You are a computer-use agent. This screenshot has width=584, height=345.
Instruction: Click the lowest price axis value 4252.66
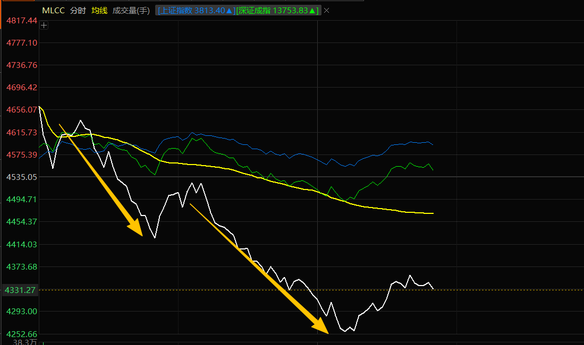[x=22, y=334]
